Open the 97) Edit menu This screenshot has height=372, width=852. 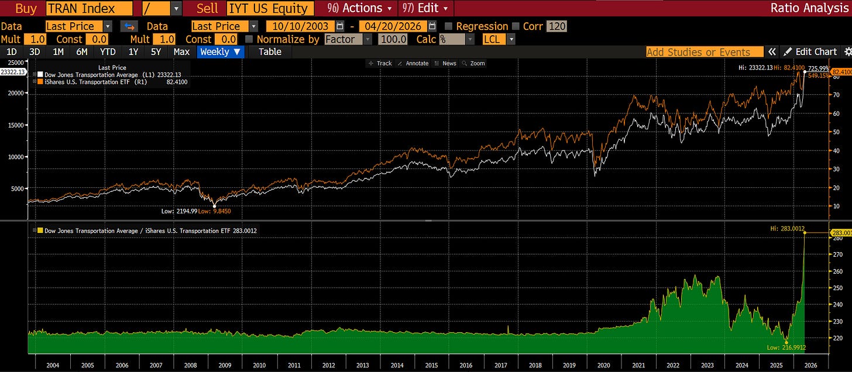point(426,8)
